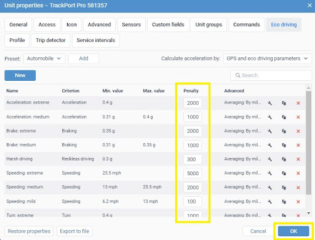The width and height of the screenshot is (315, 240).
Task: Switch to the Custom fields tab
Action: coord(168,25)
